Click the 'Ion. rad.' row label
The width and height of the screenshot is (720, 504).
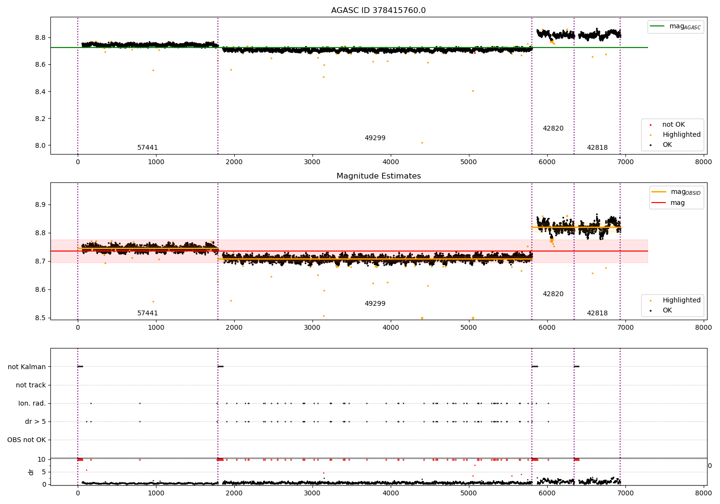[32, 403]
